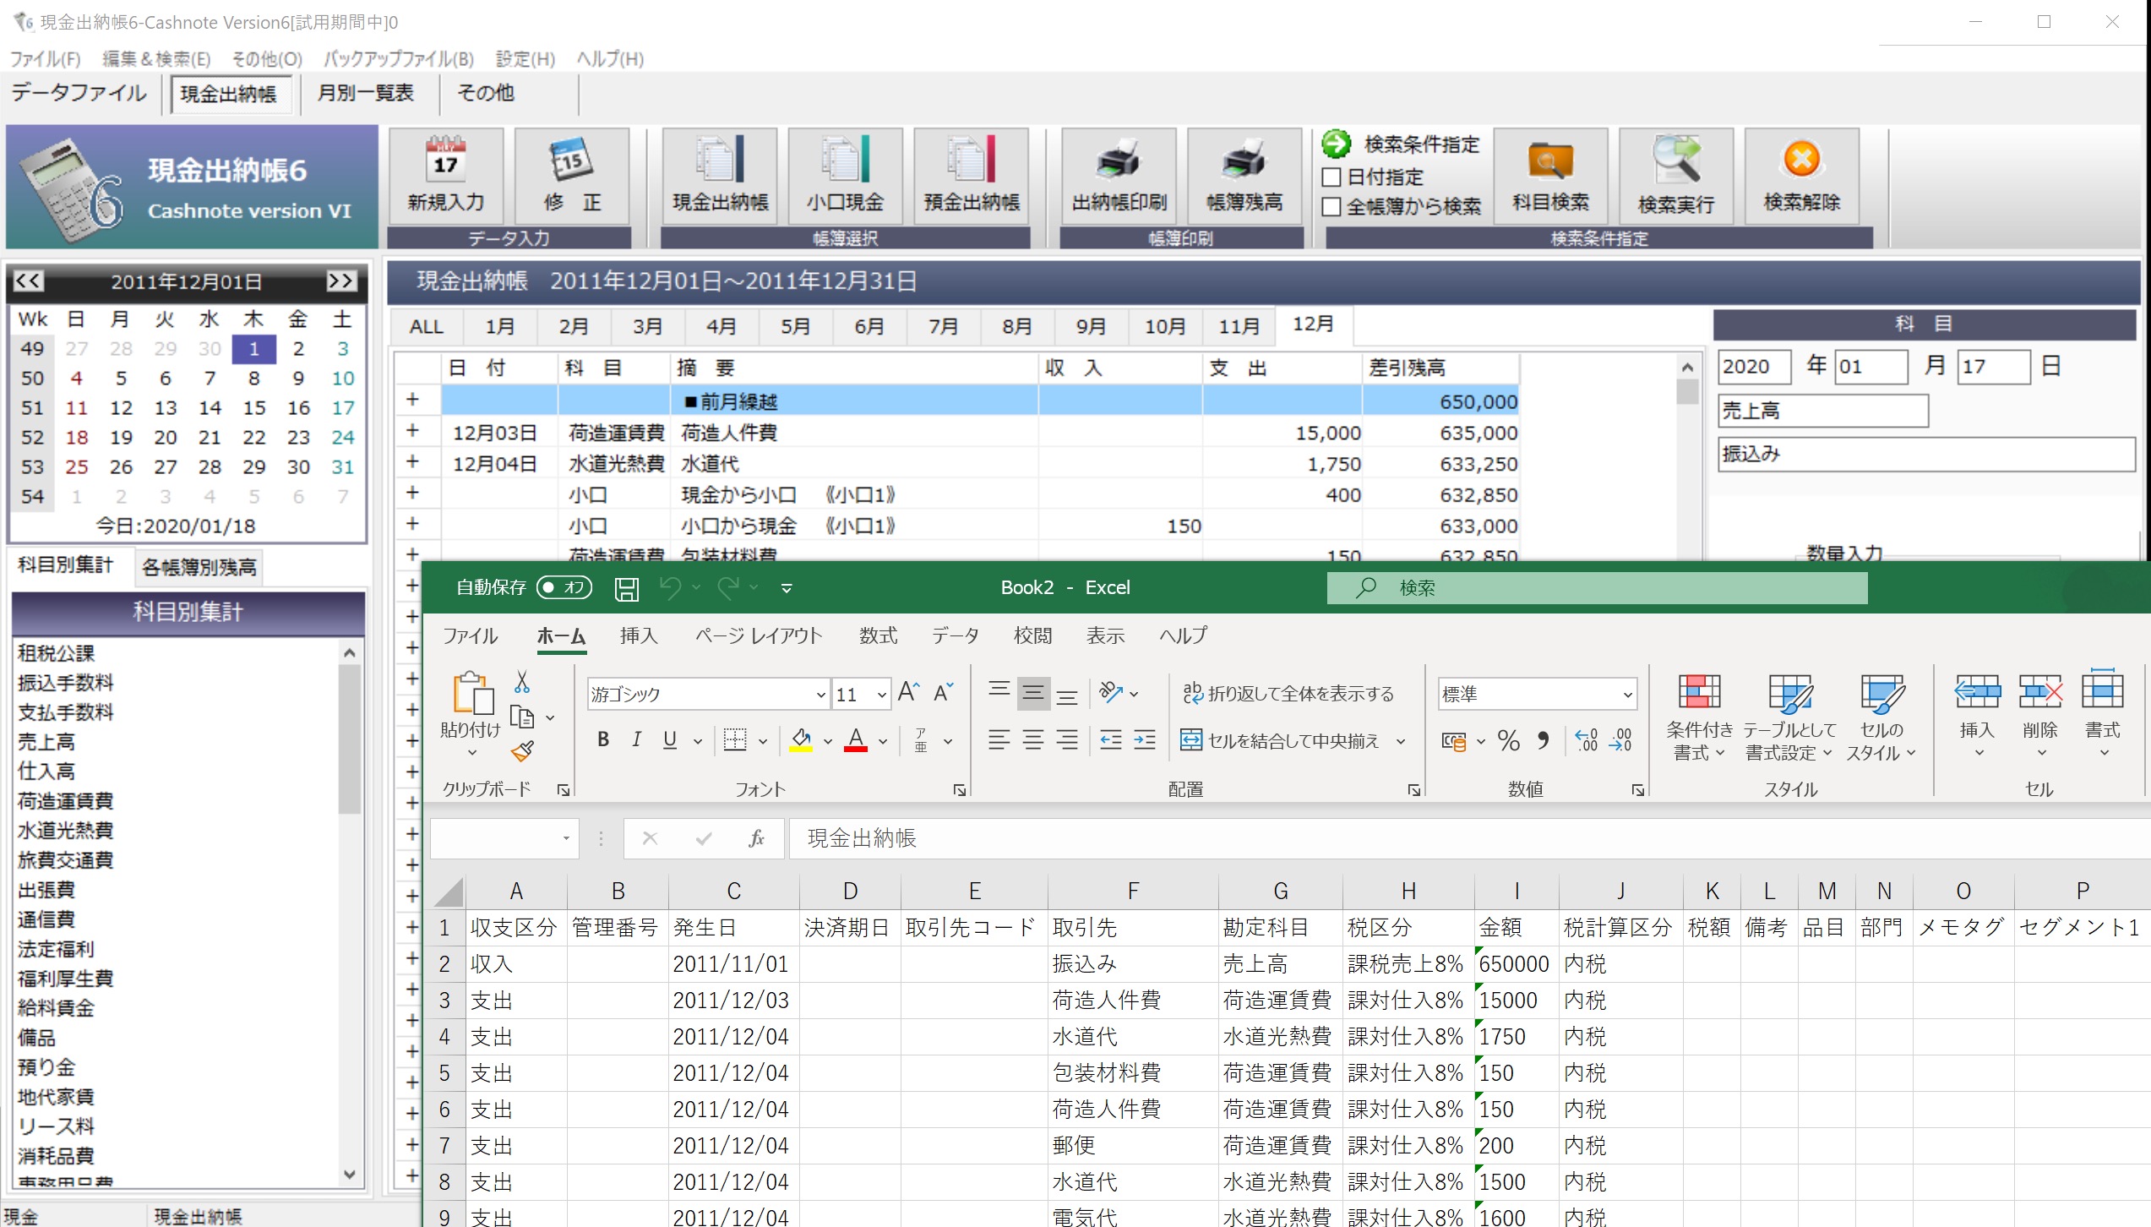Screen dimensions: 2151x1227
Task: Go to previous month with << button
Action: click(28, 281)
